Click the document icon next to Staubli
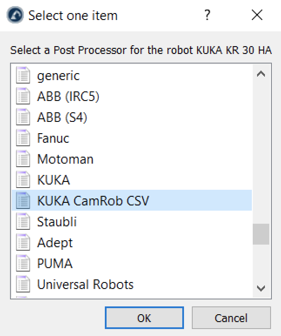 [23, 222]
